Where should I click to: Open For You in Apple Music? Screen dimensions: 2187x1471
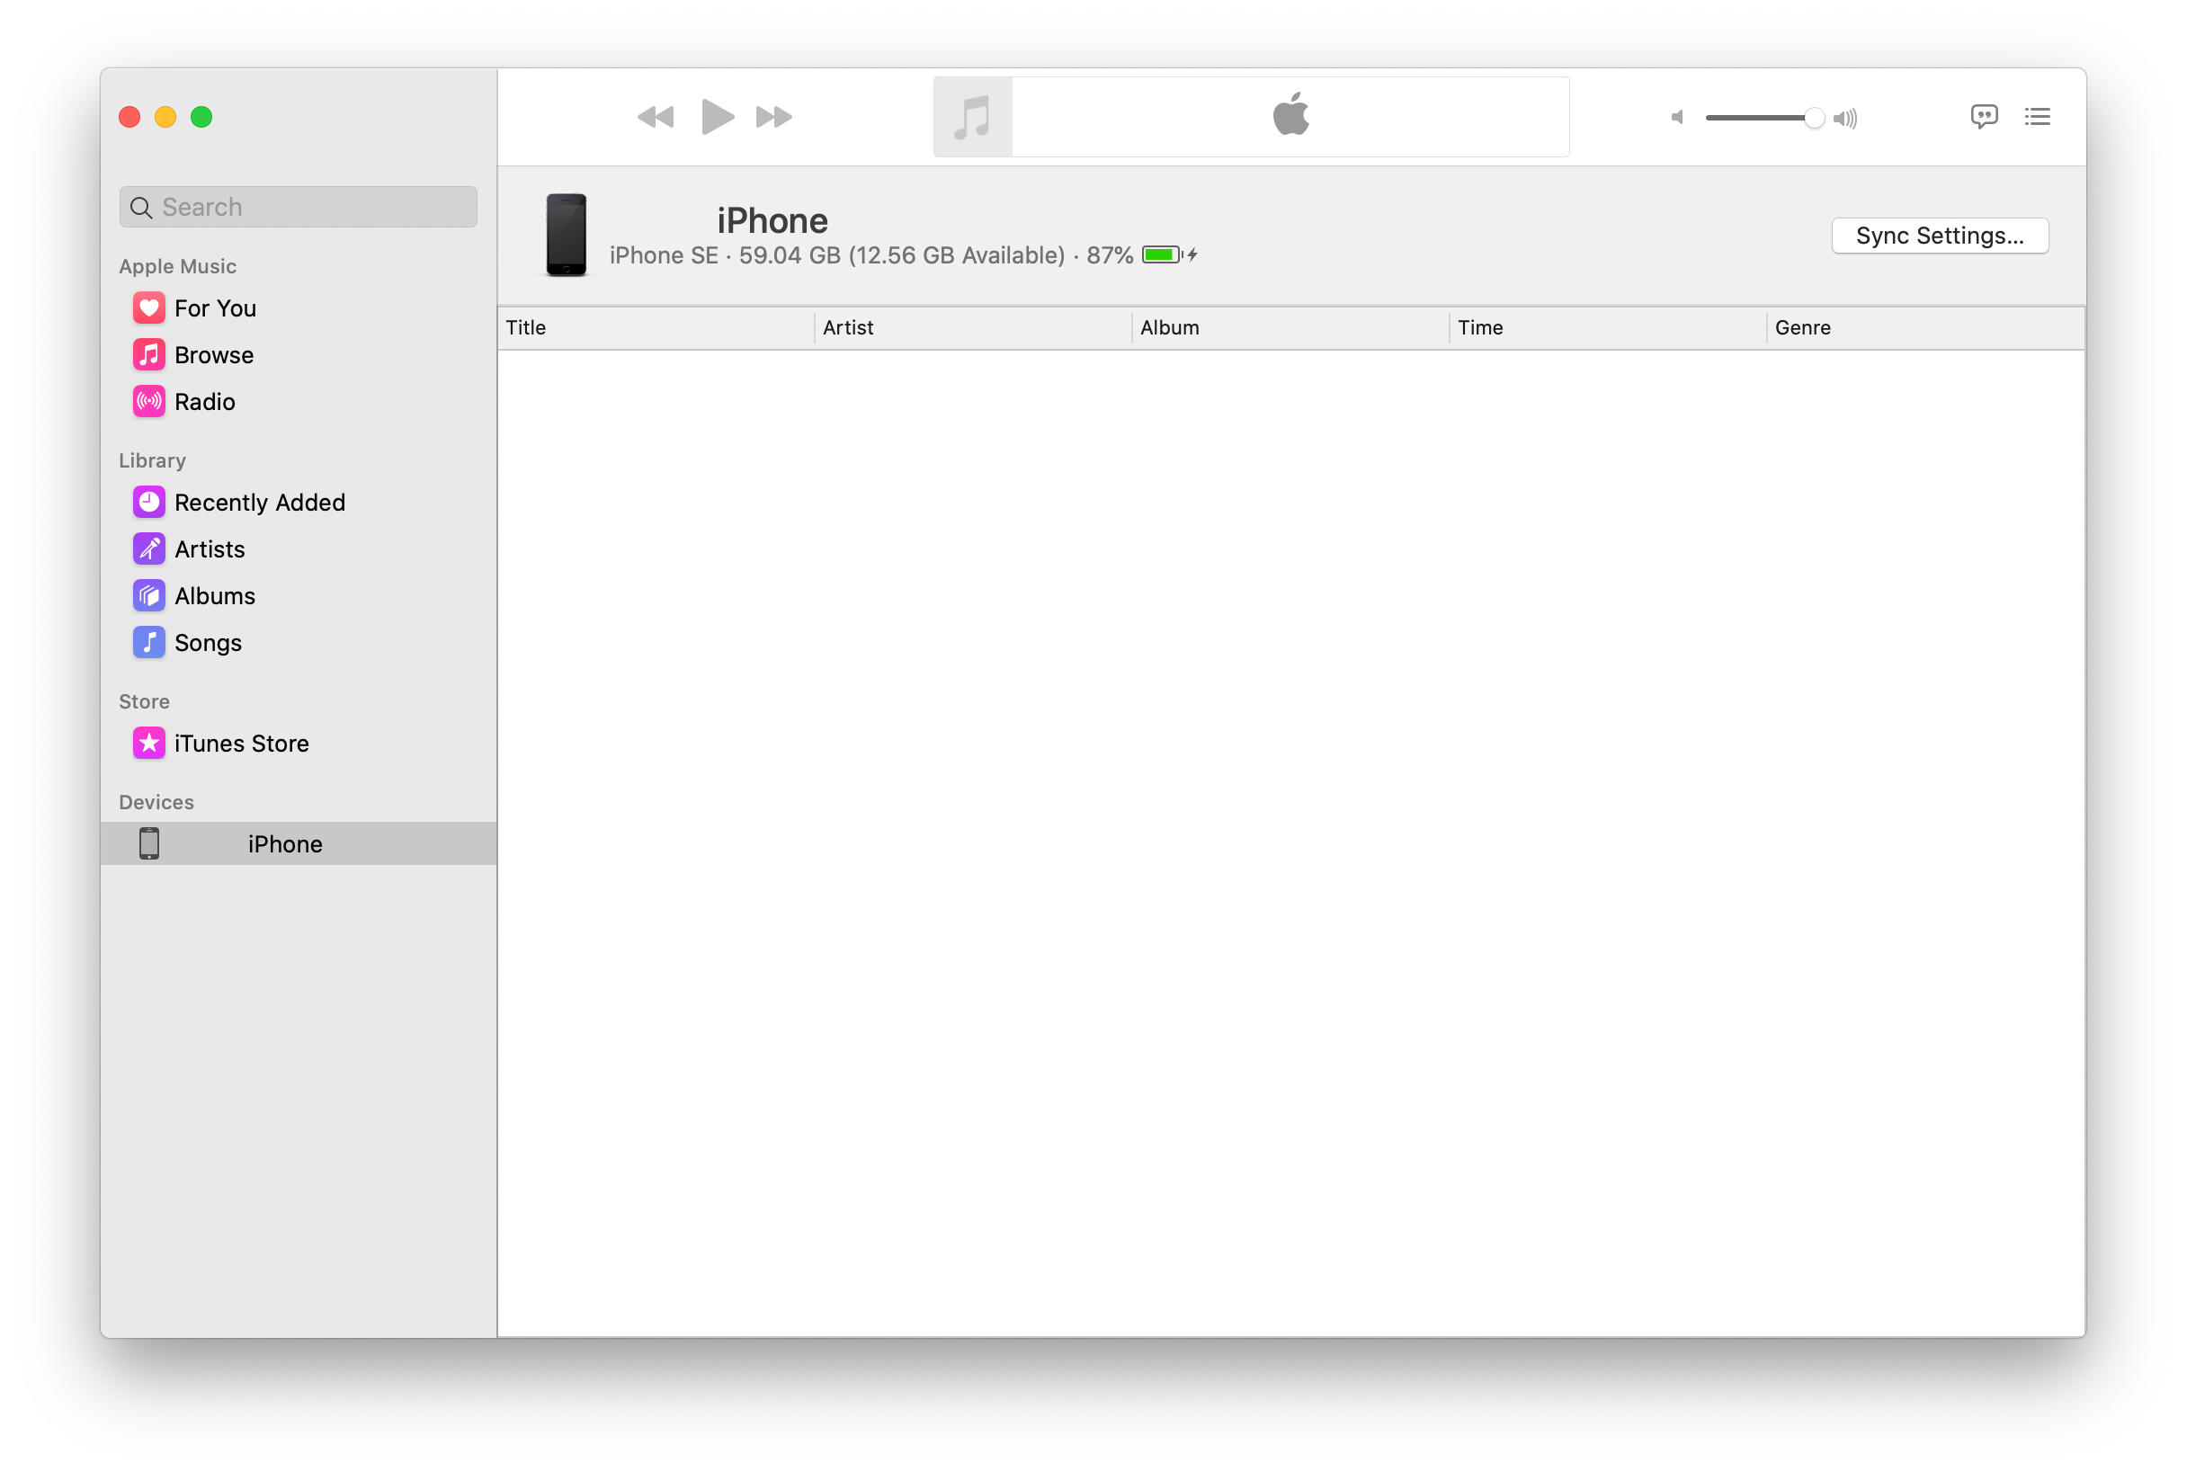[x=299, y=308]
